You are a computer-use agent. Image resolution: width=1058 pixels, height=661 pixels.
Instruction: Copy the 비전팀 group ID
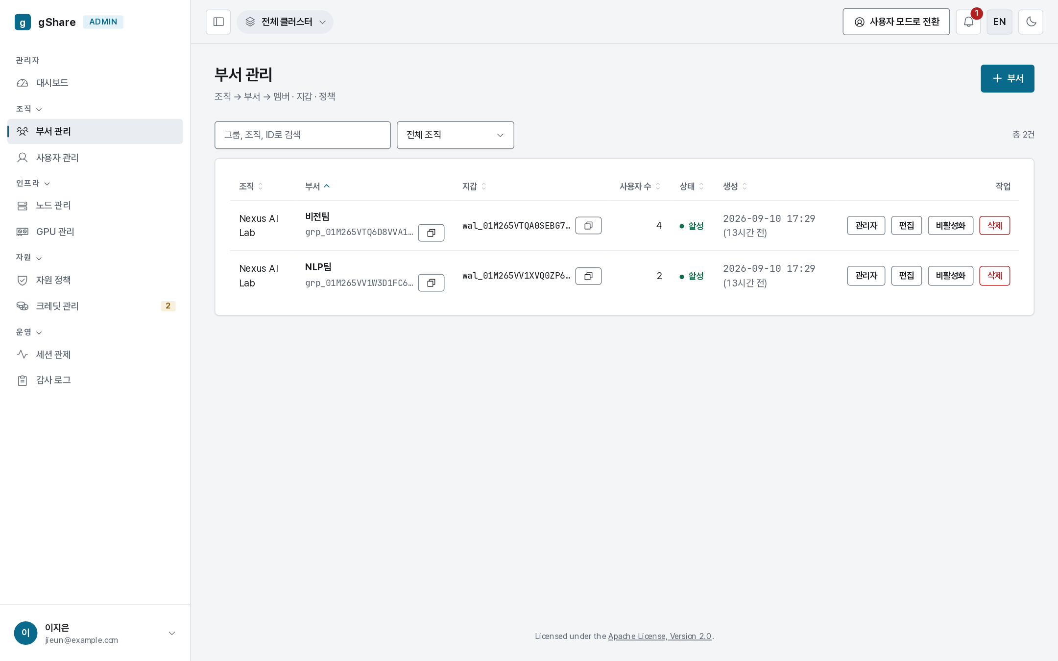431,233
